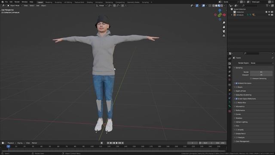Click the properties editor search field
This screenshot has width=275, height=155.
251,53
